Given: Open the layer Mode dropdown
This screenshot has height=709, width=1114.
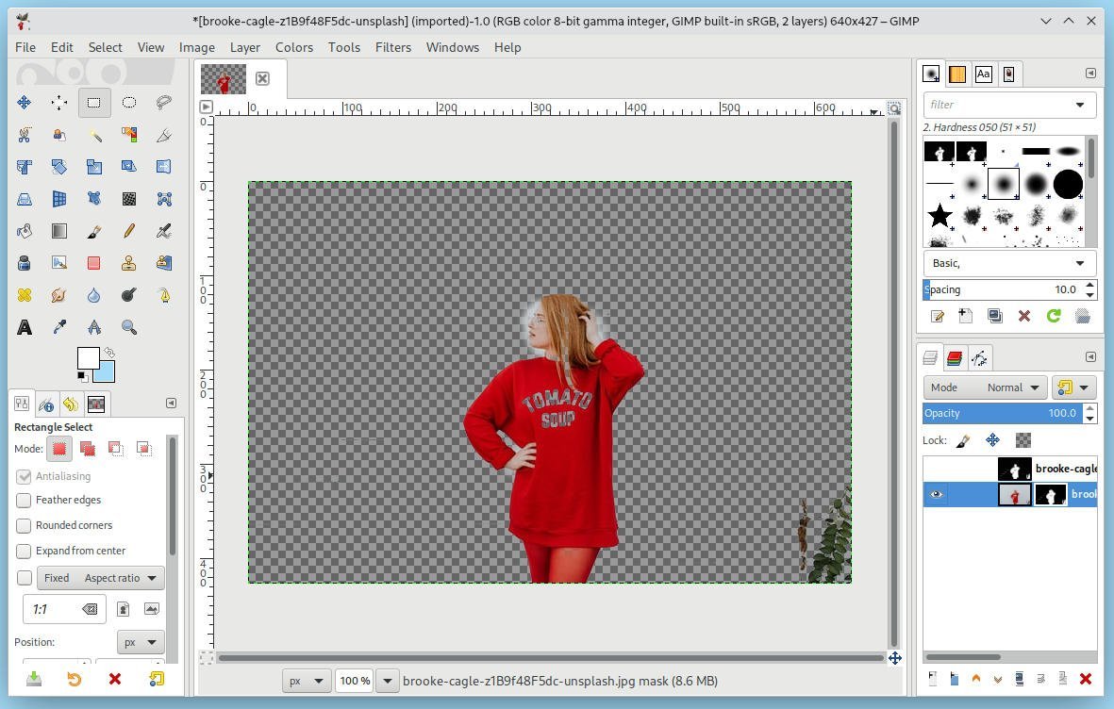Looking at the screenshot, I should [x=1009, y=387].
